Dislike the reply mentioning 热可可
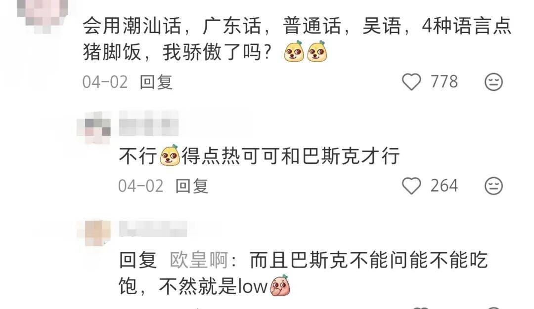This screenshot has width=534, height=309. pyautogui.click(x=493, y=186)
